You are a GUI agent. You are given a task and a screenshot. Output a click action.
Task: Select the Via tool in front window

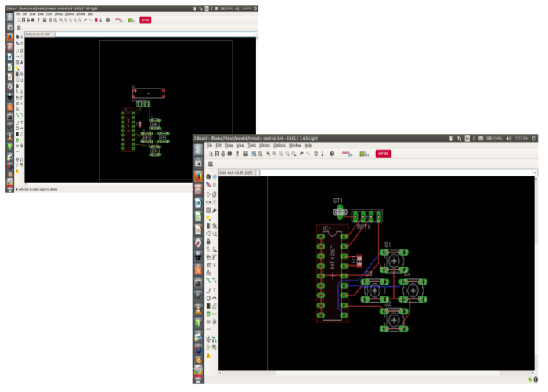tap(208, 314)
